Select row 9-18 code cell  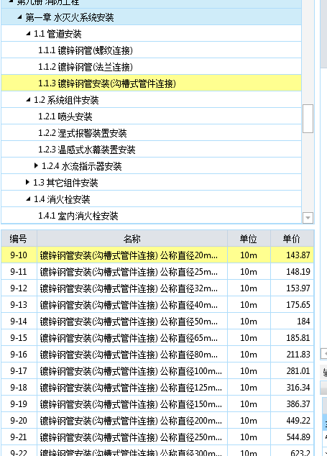click(19, 388)
